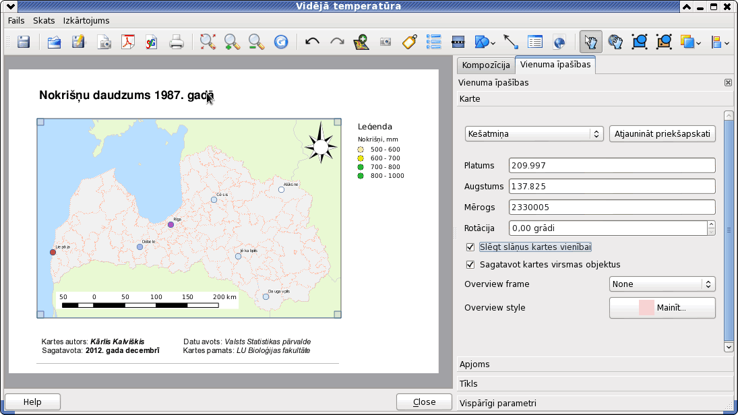Screen dimensions: 738x415
Task: Open the align items dropdown
Action: (720, 42)
